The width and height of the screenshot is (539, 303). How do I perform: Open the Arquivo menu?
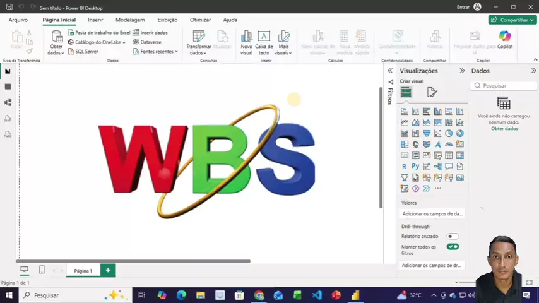click(18, 20)
